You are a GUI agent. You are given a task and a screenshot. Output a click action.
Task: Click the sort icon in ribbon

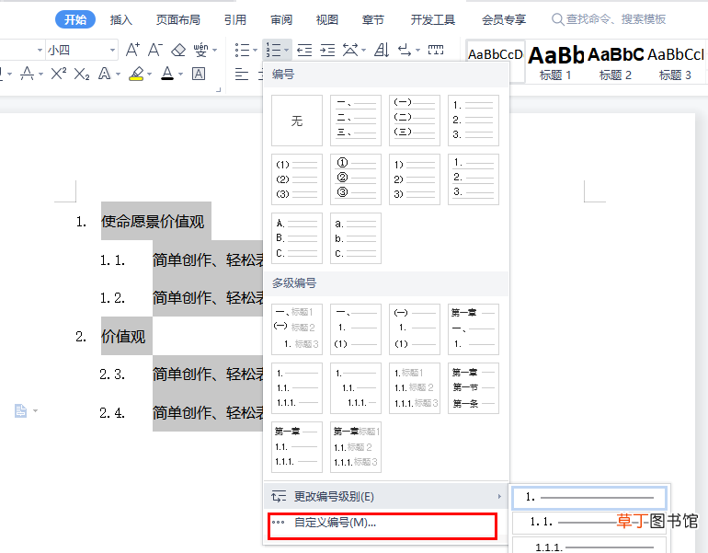pos(382,50)
